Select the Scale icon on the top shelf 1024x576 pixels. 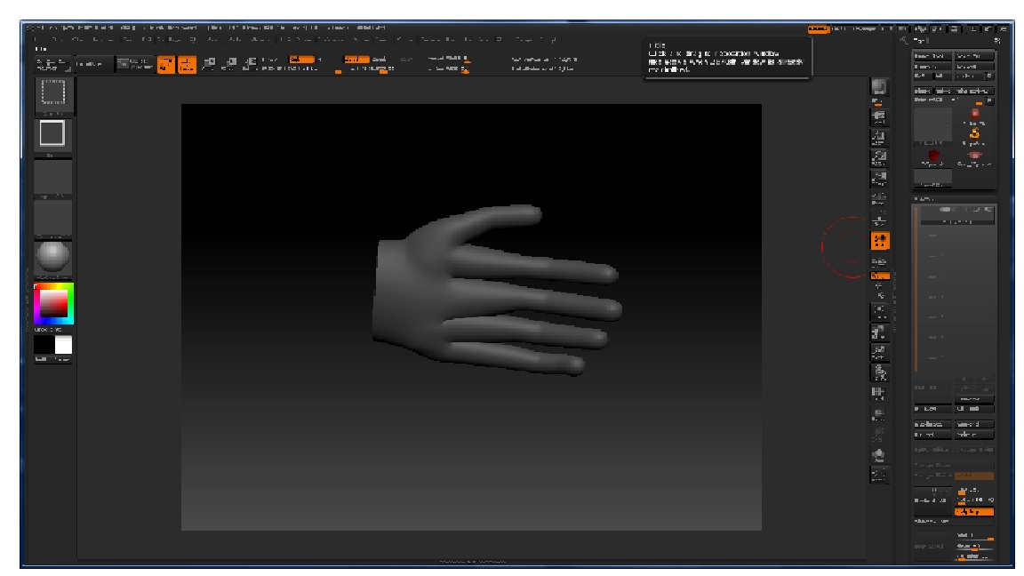232,62
